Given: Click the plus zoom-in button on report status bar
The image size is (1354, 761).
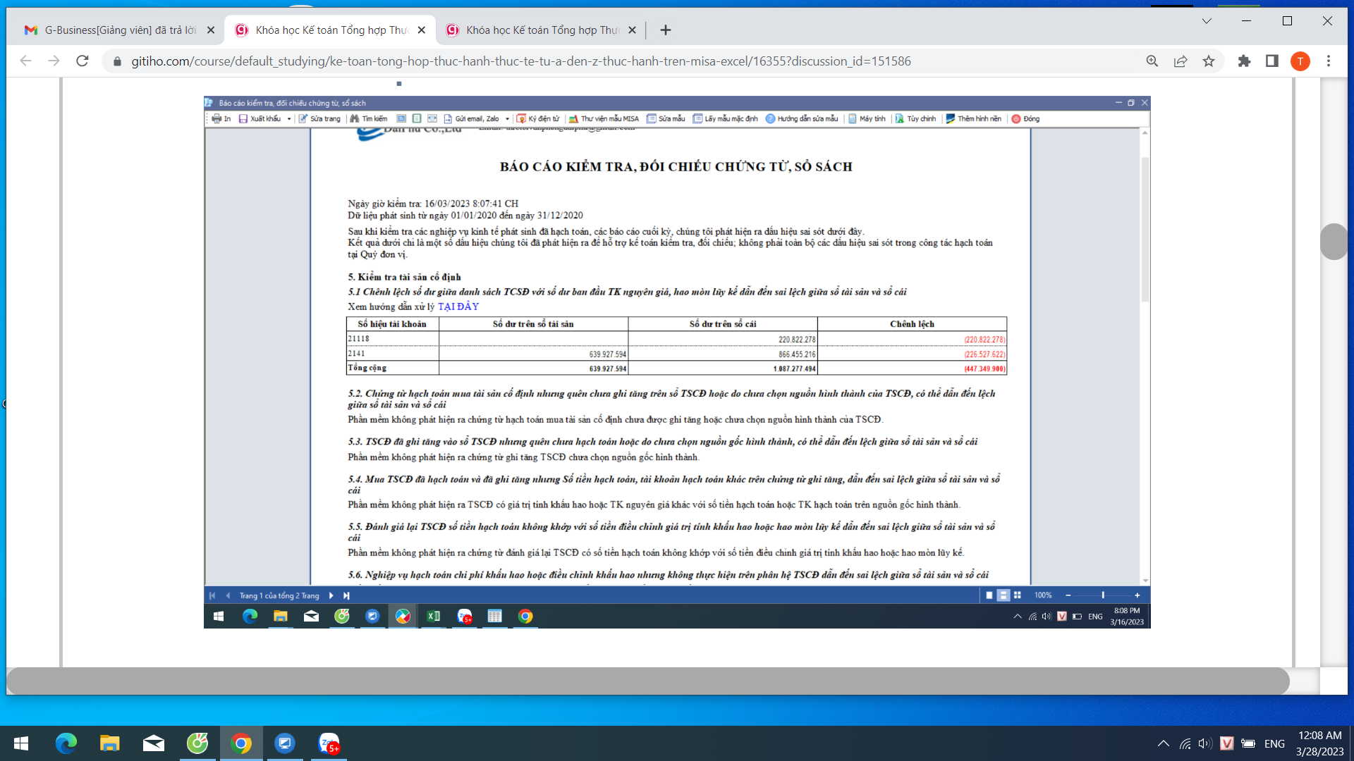Looking at the screenshot, I should tap(1137, 595).
